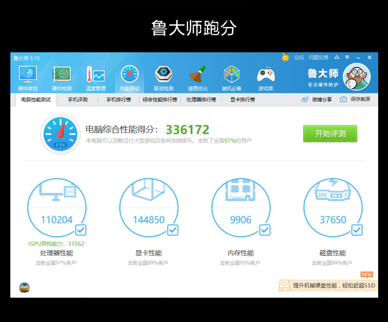Click the hard disk icon in SSD banner
Screen dimensions: 388x322
click(x=285, y=285)
